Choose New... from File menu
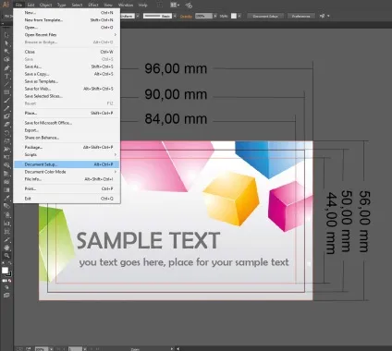392x351 pixels. click(67, 13)
